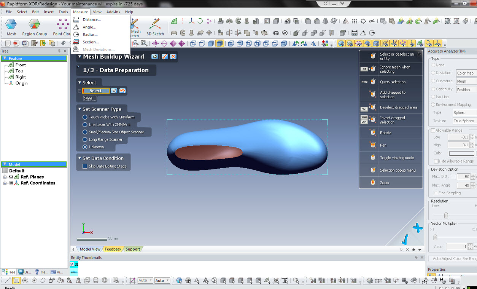Select Origin in the feature tree
The image size is (477, 289).
[x=21, y=83]
